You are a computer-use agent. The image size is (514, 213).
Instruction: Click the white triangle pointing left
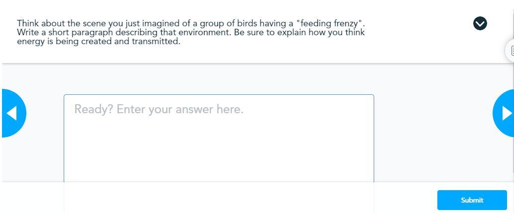point(11,113)
